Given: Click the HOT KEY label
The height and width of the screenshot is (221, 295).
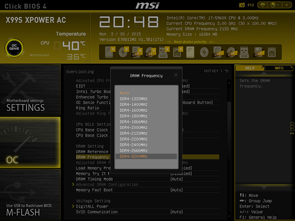Looking at the screenshot, I should [x=211, y=71].
